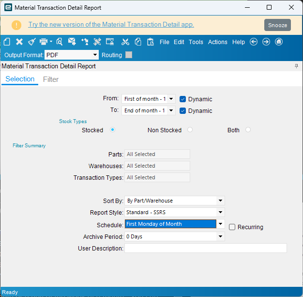Expand the Sort By dropdown

pos(220,201)
